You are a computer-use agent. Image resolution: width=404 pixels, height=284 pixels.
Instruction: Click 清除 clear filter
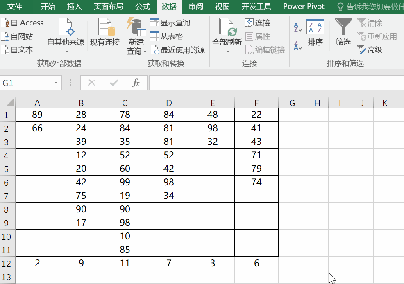[x=370, y=23]
